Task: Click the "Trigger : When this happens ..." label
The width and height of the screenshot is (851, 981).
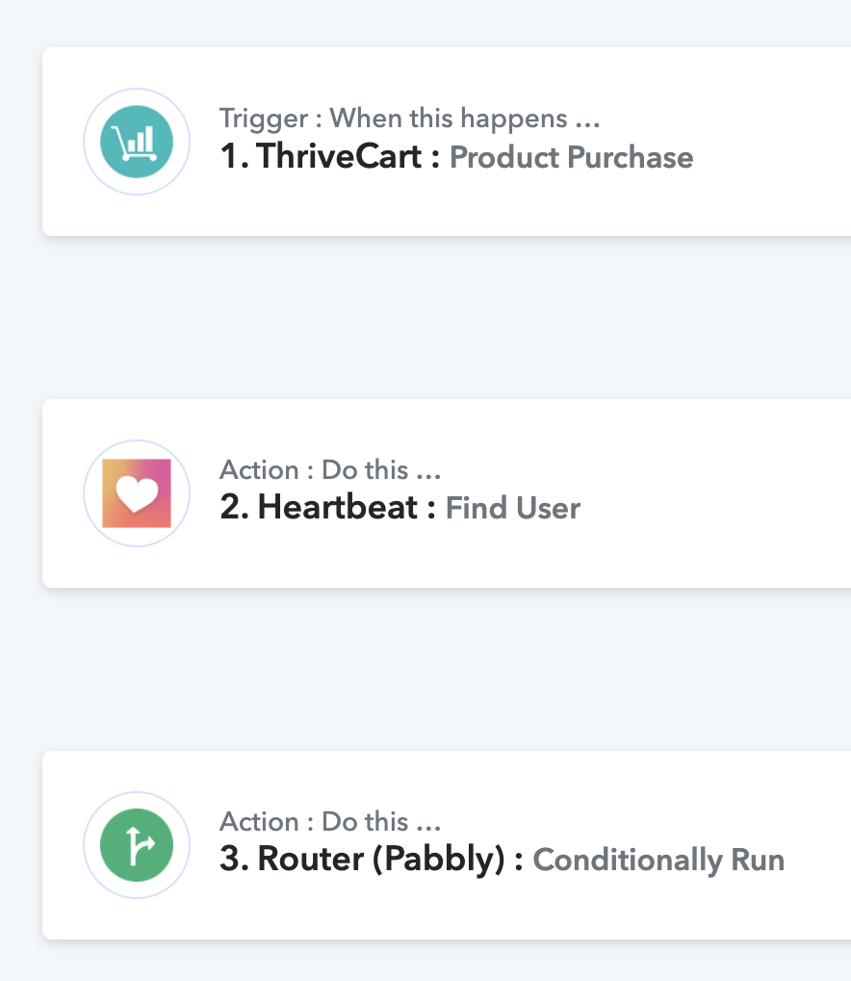Action: pyautogui.click(x=409, y=119)
